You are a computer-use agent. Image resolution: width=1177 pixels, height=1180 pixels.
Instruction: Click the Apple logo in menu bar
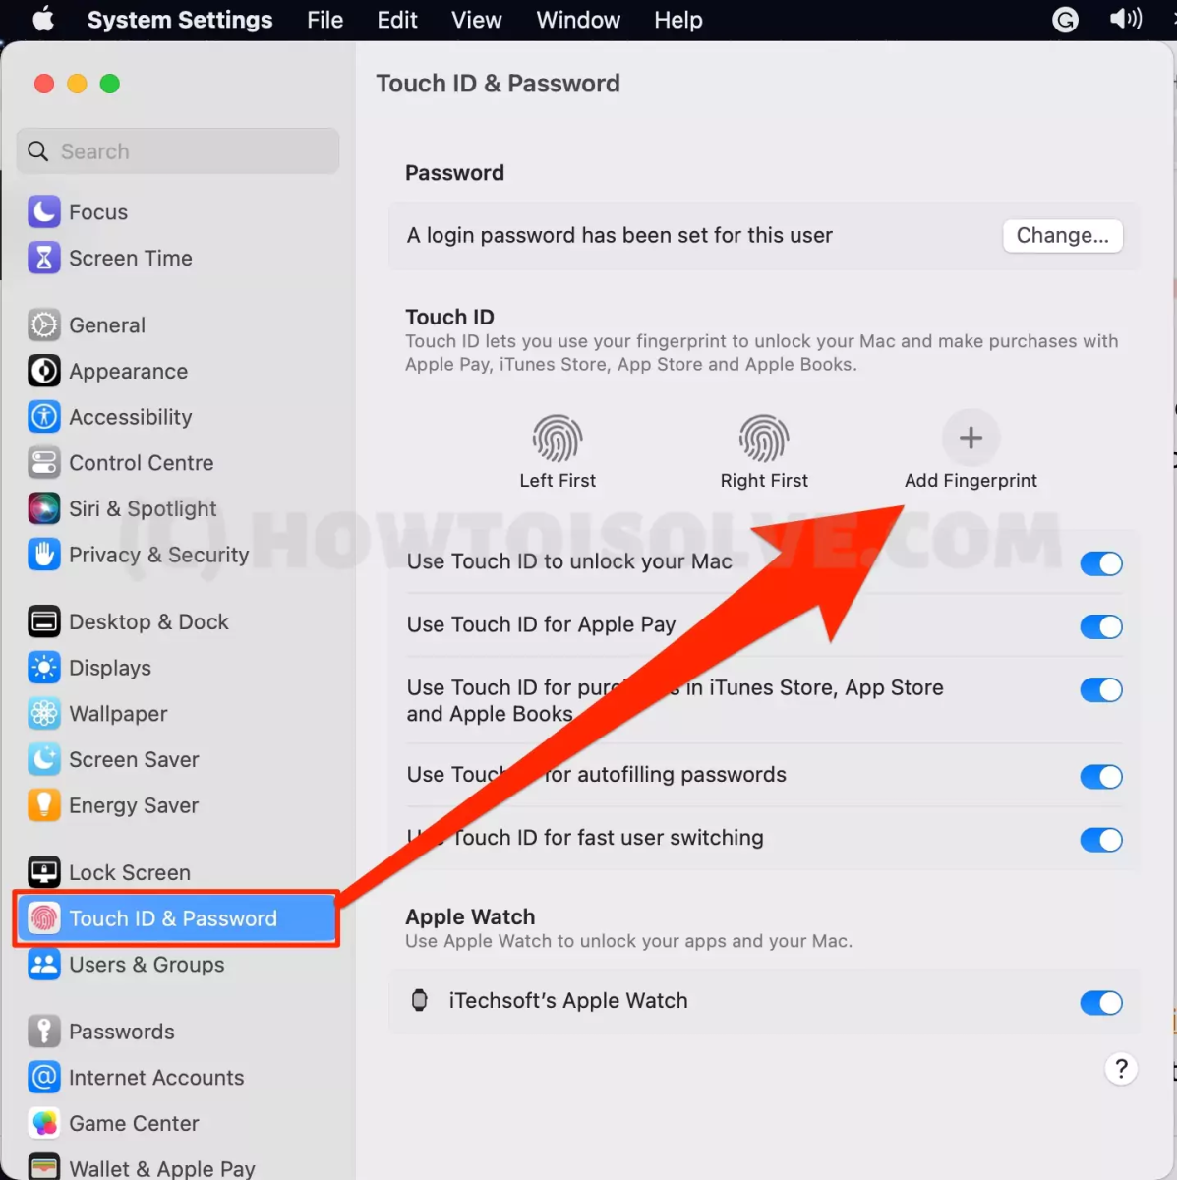pos(43,20)
